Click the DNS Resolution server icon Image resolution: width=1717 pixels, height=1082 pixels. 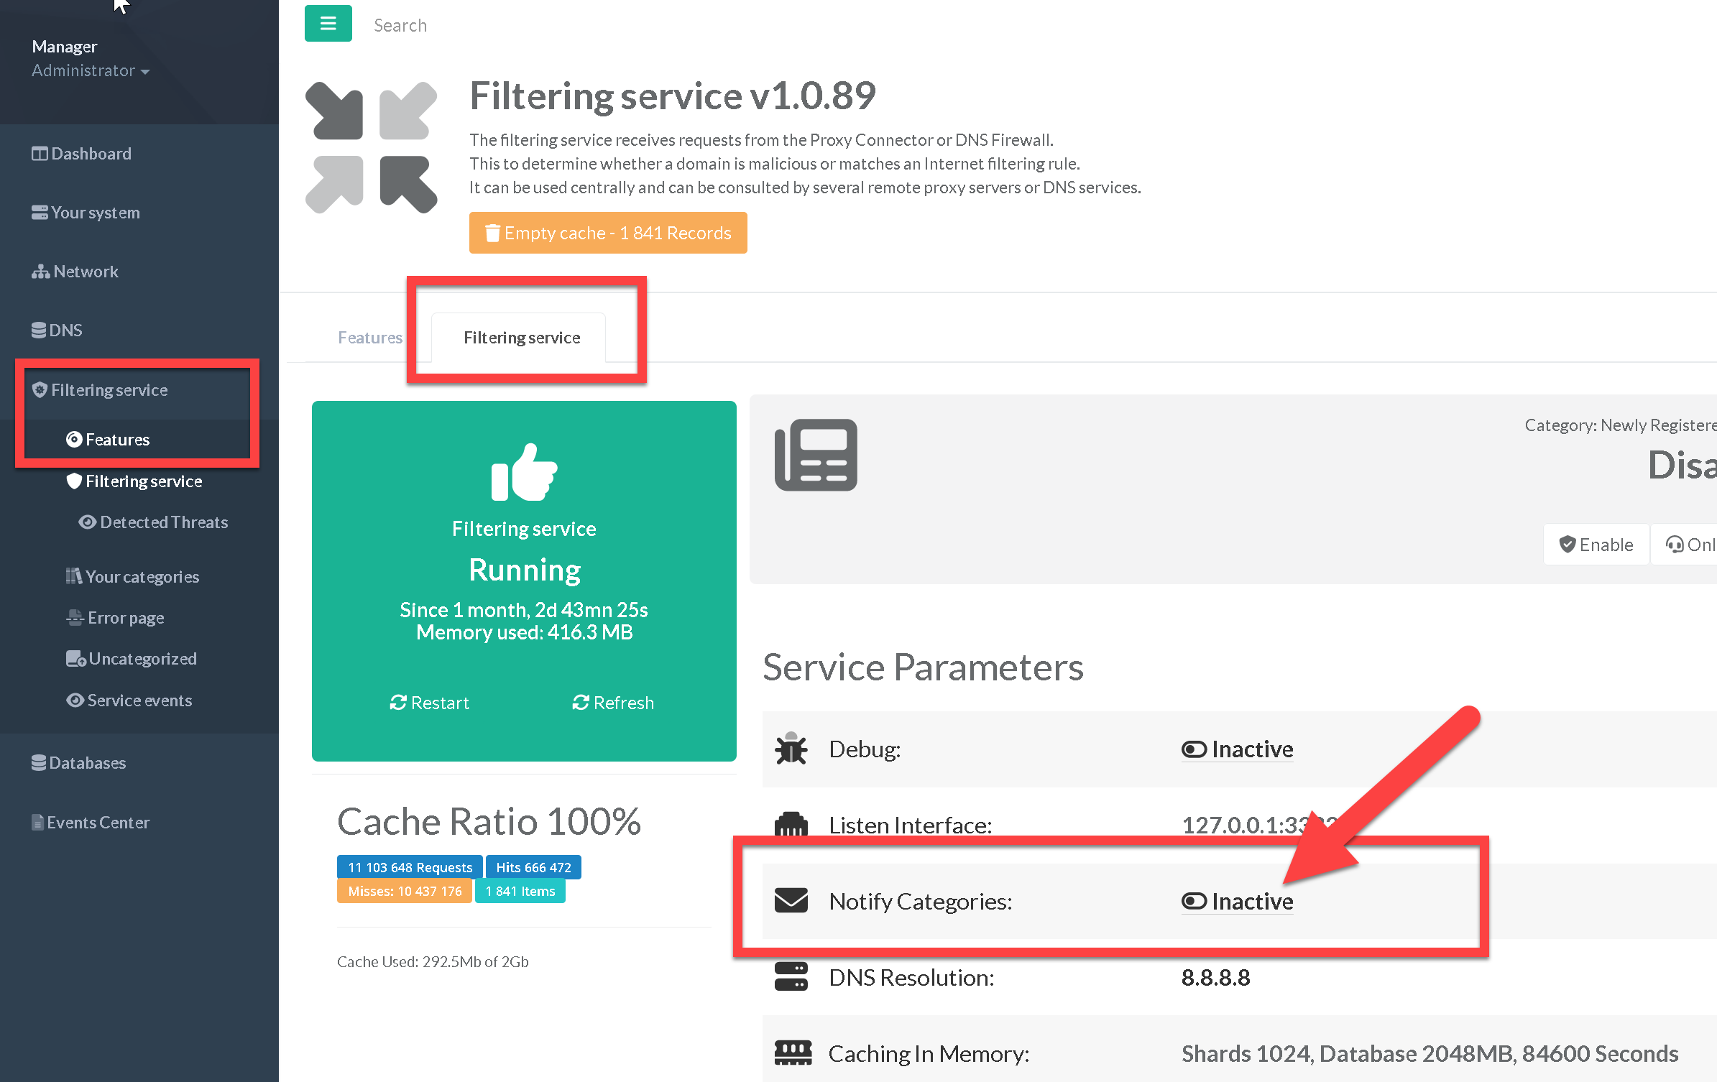(791, 977)
